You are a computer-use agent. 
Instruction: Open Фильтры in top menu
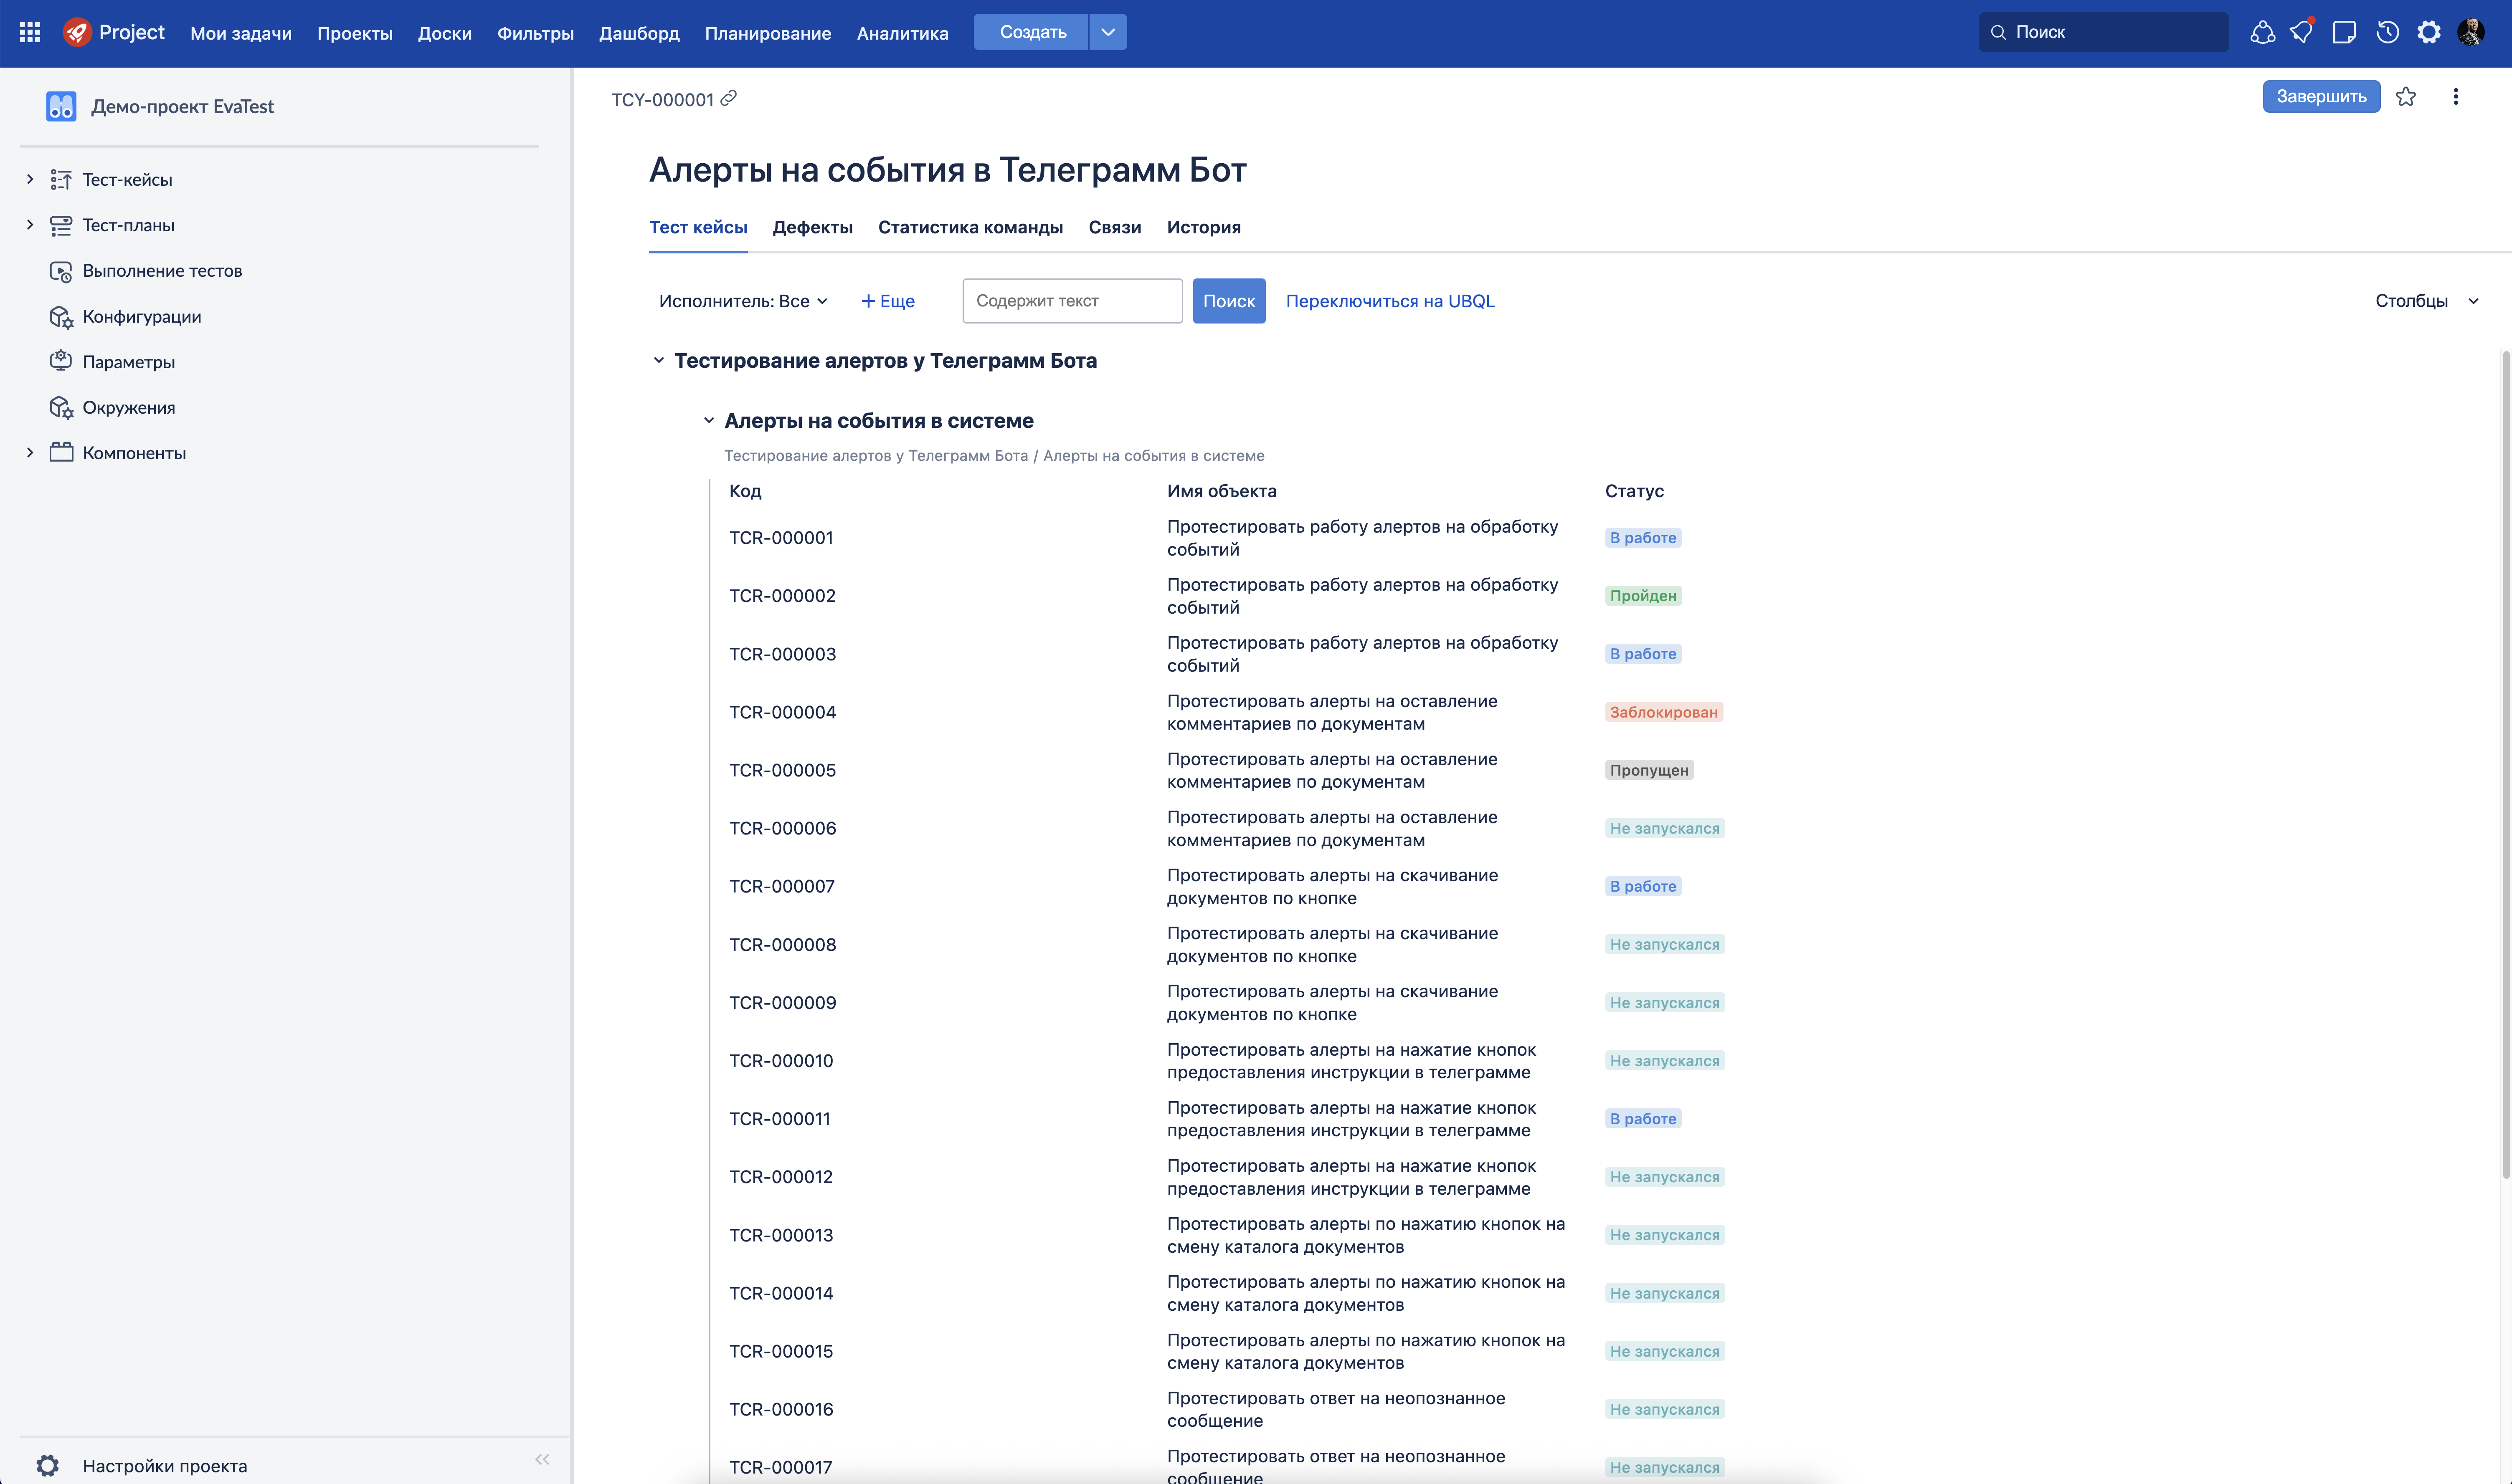(535, 33)
